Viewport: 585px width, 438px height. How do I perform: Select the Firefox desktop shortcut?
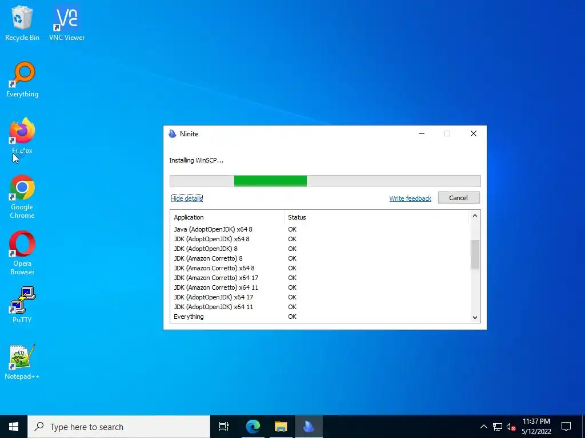(x=22, y=136)
